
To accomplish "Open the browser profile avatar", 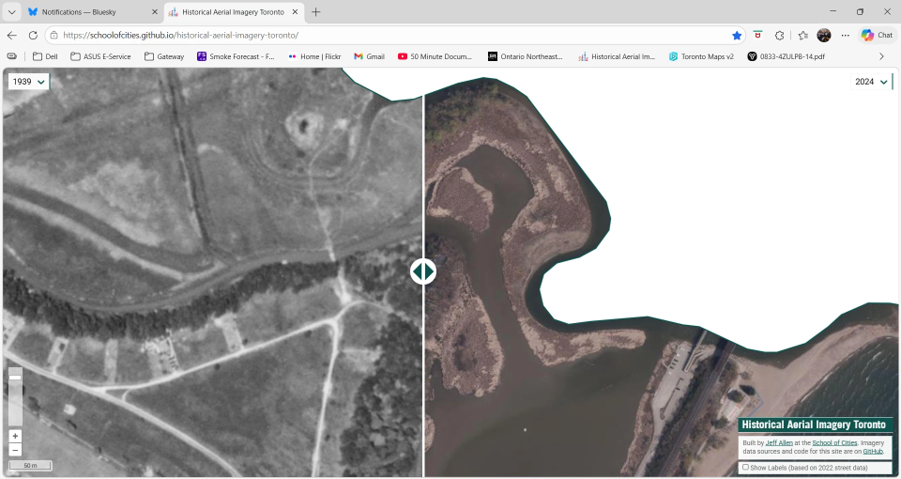I will [x=824, y=35].
